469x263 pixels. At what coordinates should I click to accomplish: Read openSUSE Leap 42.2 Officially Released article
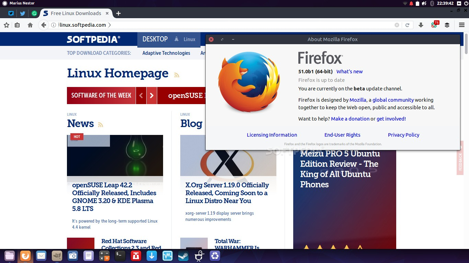114,197
